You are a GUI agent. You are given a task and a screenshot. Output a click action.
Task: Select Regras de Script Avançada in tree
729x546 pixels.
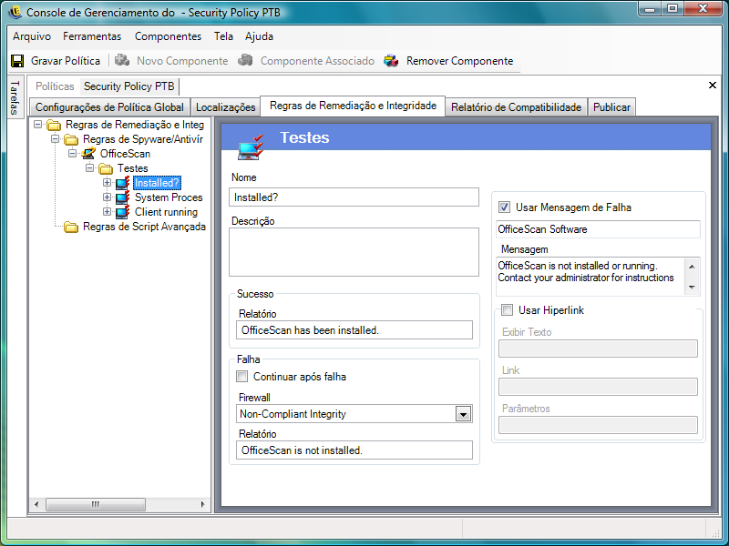coord(144,227)
